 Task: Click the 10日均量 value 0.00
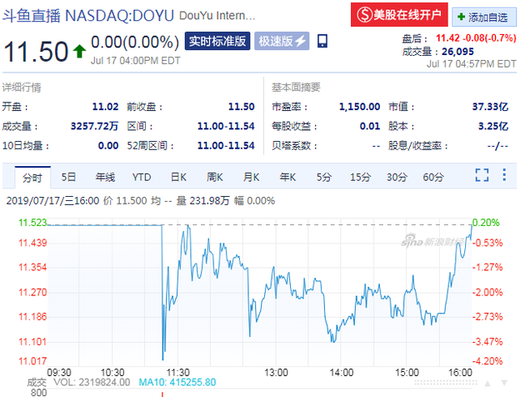[108, 145]
